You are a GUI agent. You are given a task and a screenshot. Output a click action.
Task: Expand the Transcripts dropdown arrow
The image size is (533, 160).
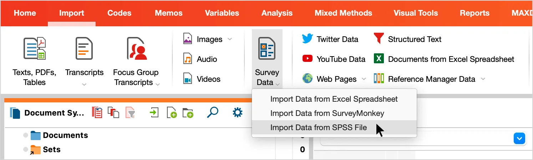84,85
